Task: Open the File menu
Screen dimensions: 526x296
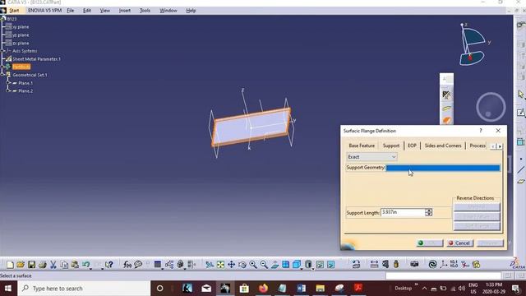Action: (x=71, y=11)
